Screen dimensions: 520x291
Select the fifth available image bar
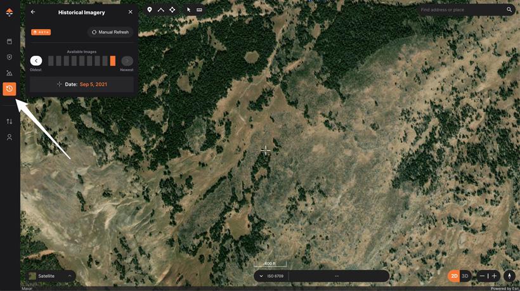82,61
